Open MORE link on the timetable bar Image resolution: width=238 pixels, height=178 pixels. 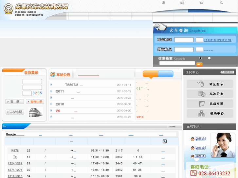tap(173, 126)
